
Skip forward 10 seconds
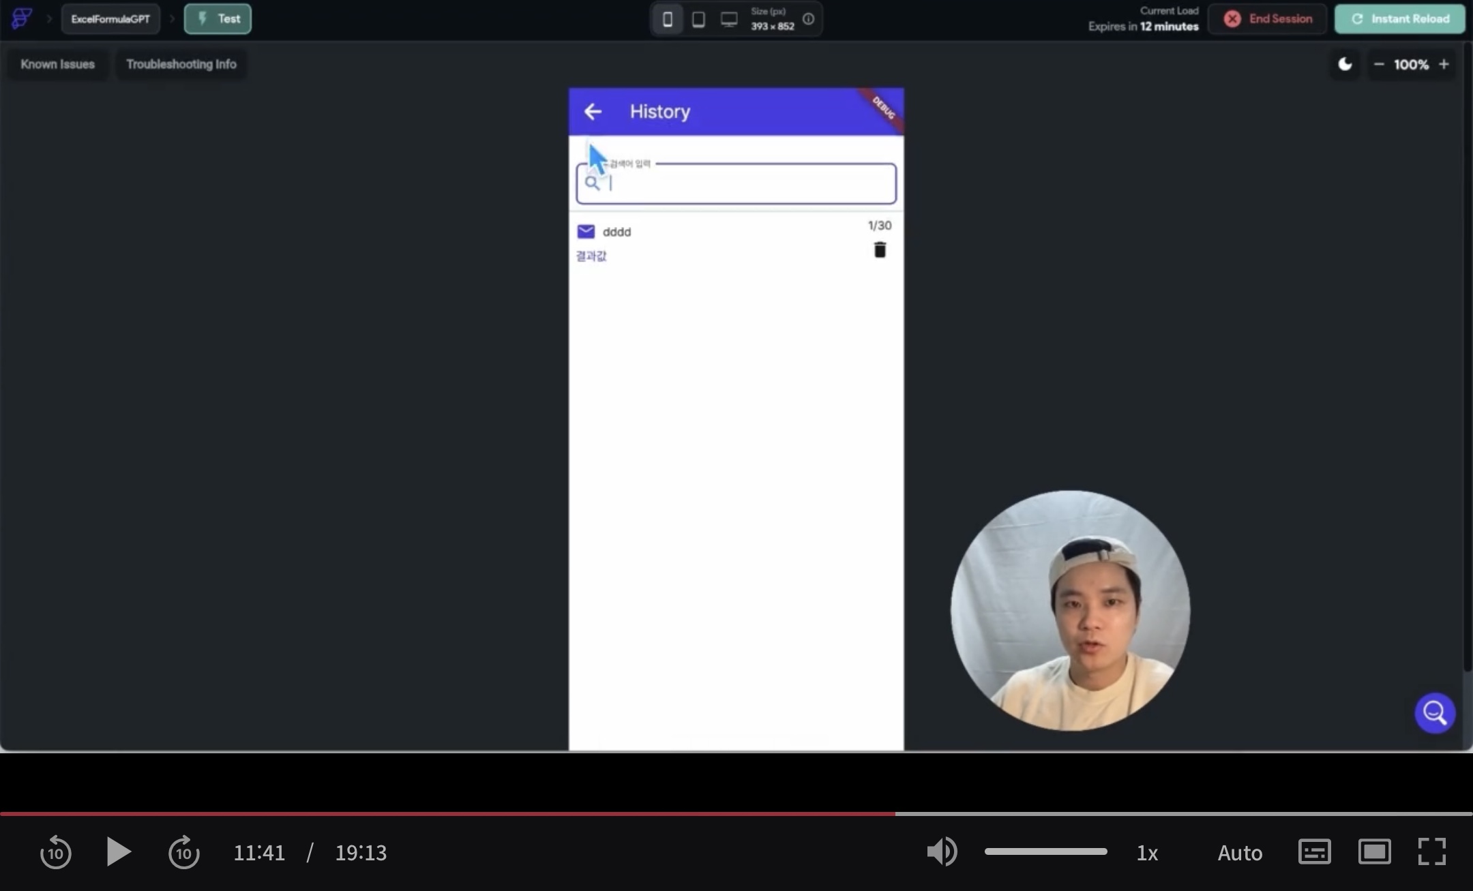coord(184,852)
